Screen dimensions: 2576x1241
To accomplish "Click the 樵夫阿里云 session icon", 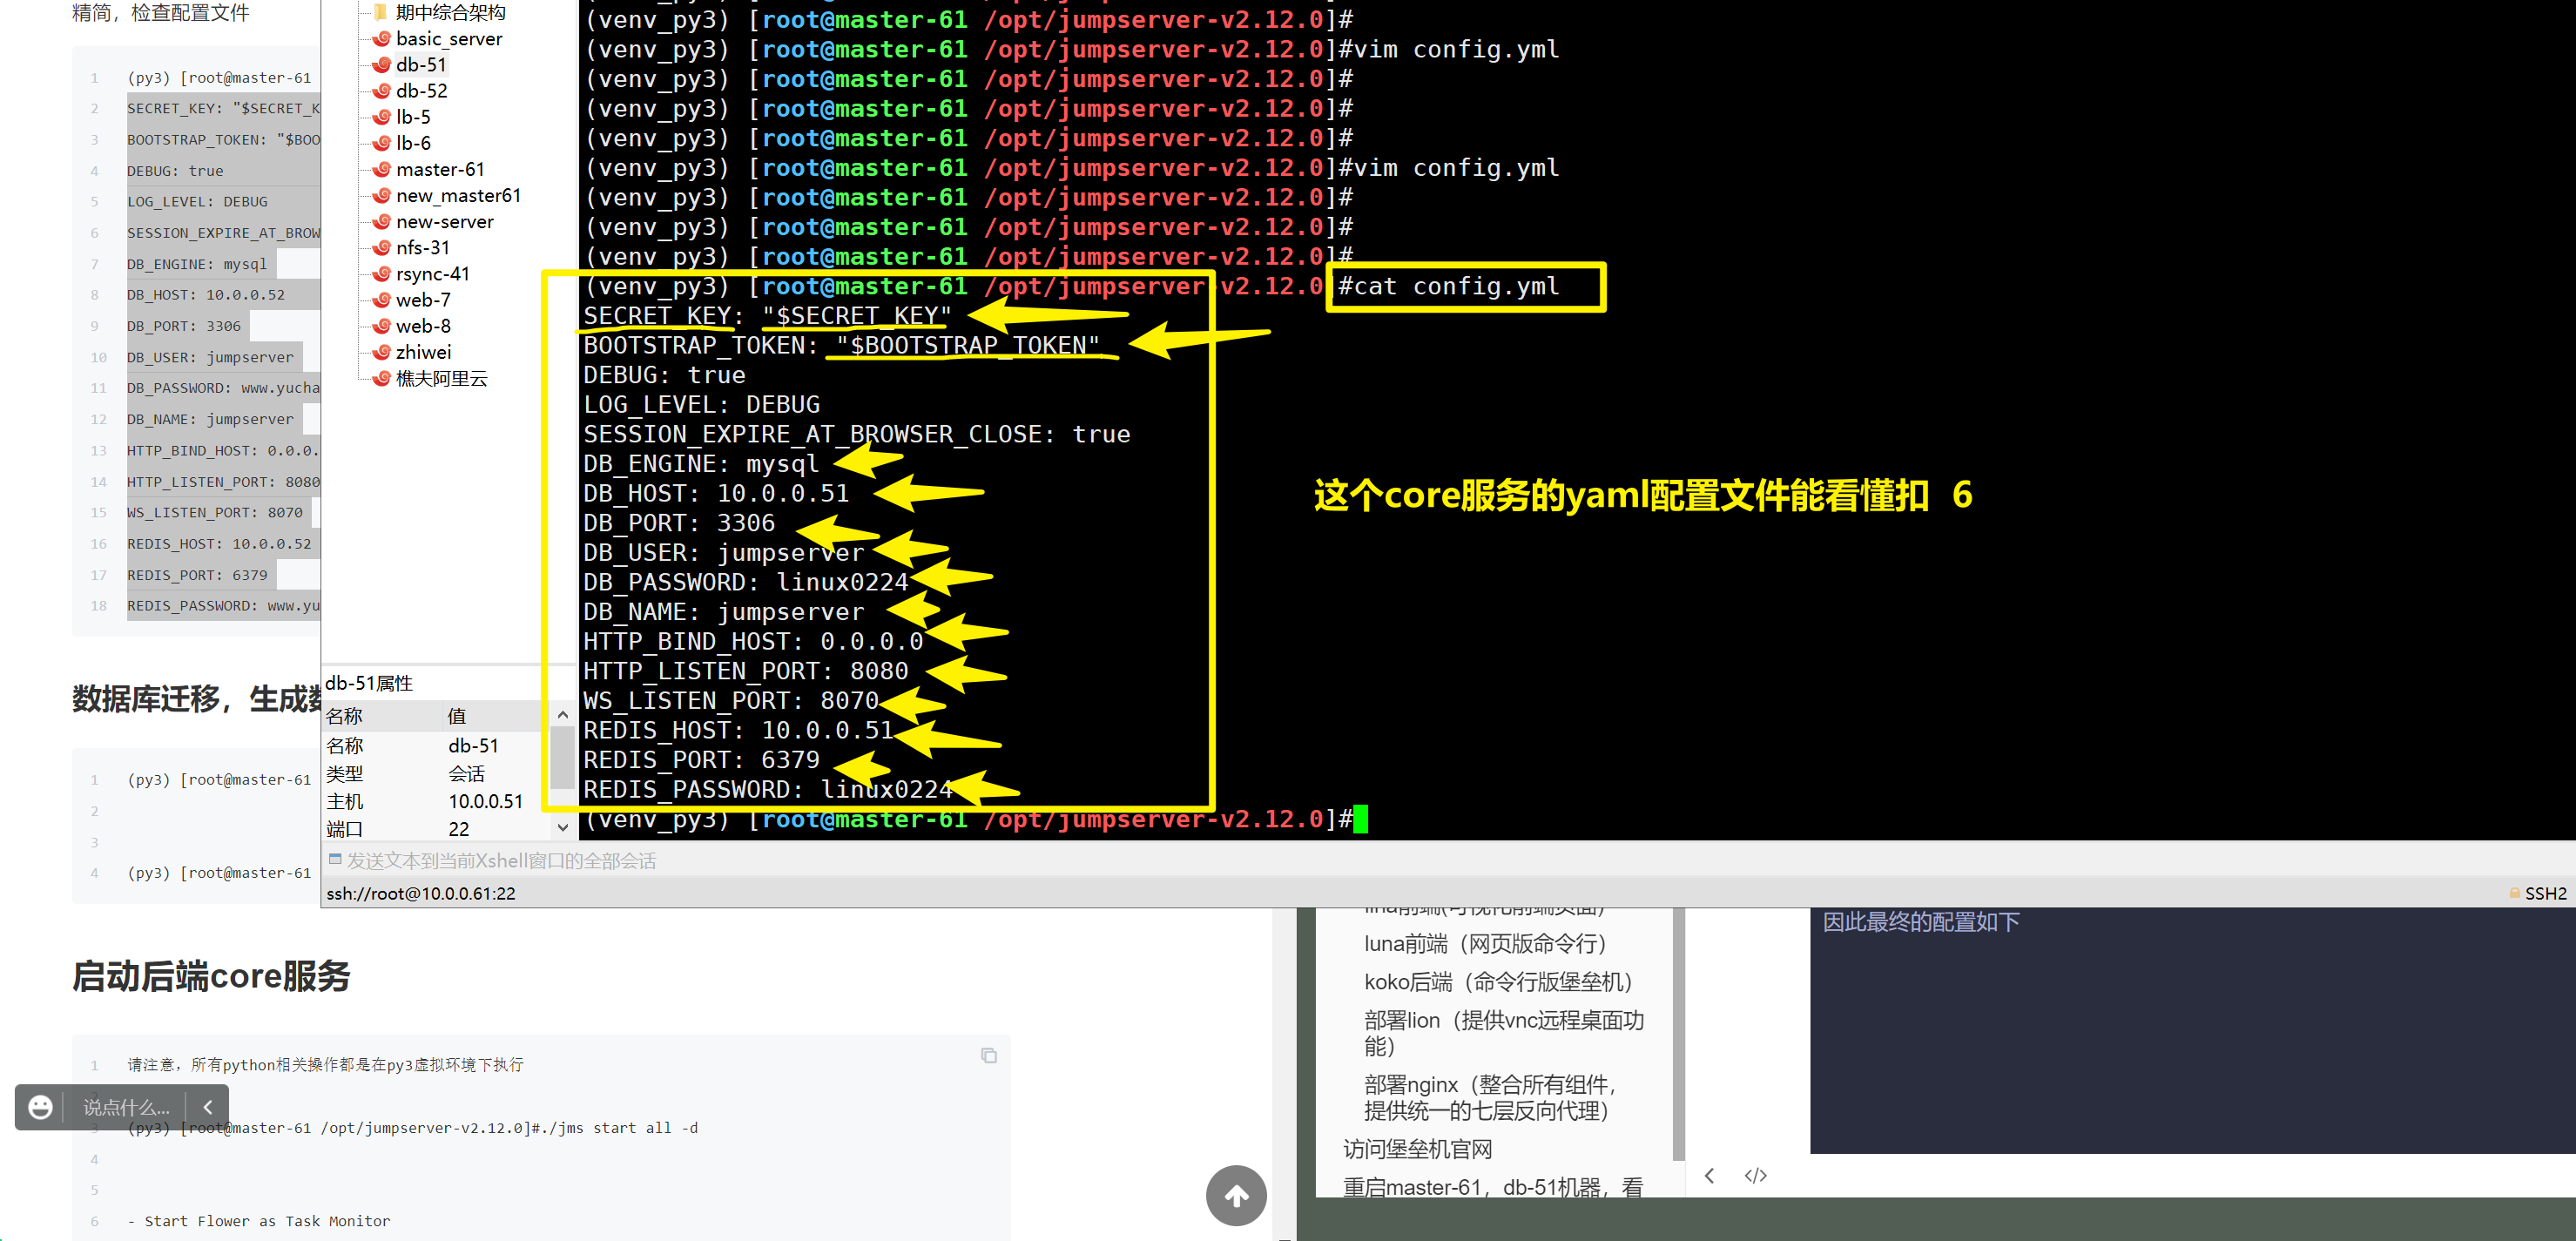I will click(x=381, y=378).
